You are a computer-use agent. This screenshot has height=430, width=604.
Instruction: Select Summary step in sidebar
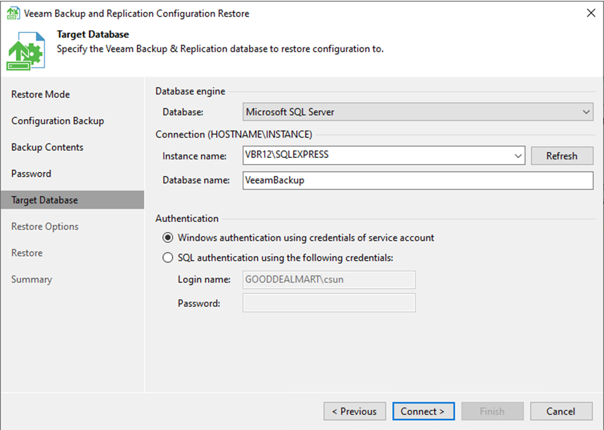click(31, 279)
